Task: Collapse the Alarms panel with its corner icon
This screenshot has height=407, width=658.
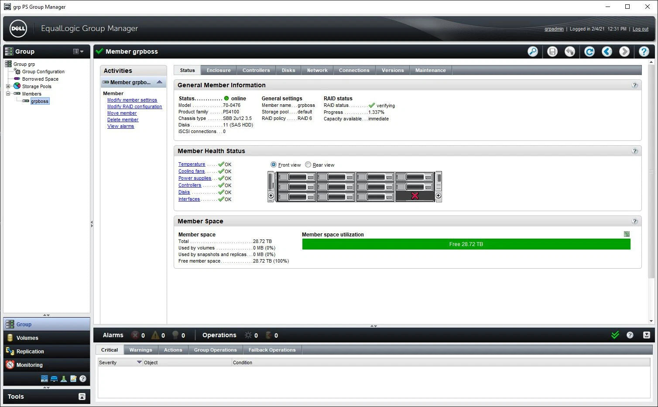Action: (x=647, y=335)
